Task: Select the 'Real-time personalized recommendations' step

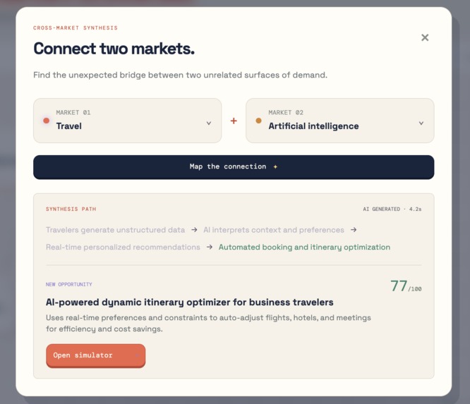Action: coord(123,247)
